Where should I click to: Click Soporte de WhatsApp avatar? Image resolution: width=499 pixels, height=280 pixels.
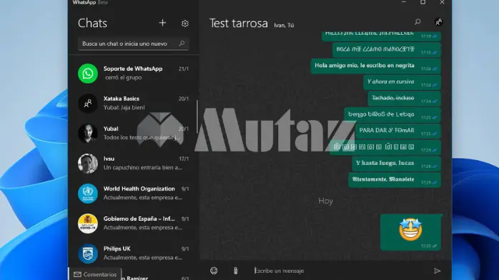pyautogui.click(x=88, y=74)
